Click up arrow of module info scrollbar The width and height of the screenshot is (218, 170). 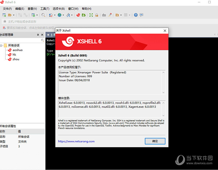click(x=163, y=103)
